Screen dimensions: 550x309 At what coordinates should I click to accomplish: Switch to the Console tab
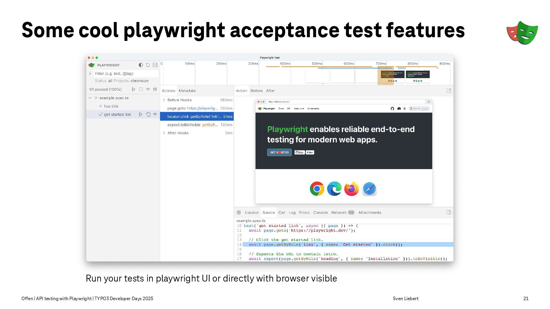point(321,213)
